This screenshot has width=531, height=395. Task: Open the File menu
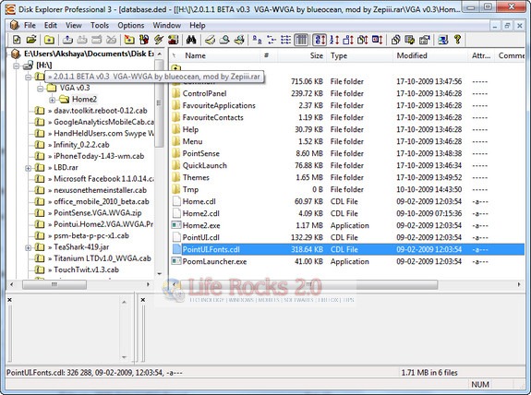pyautogui.click(x=30, y=26)
